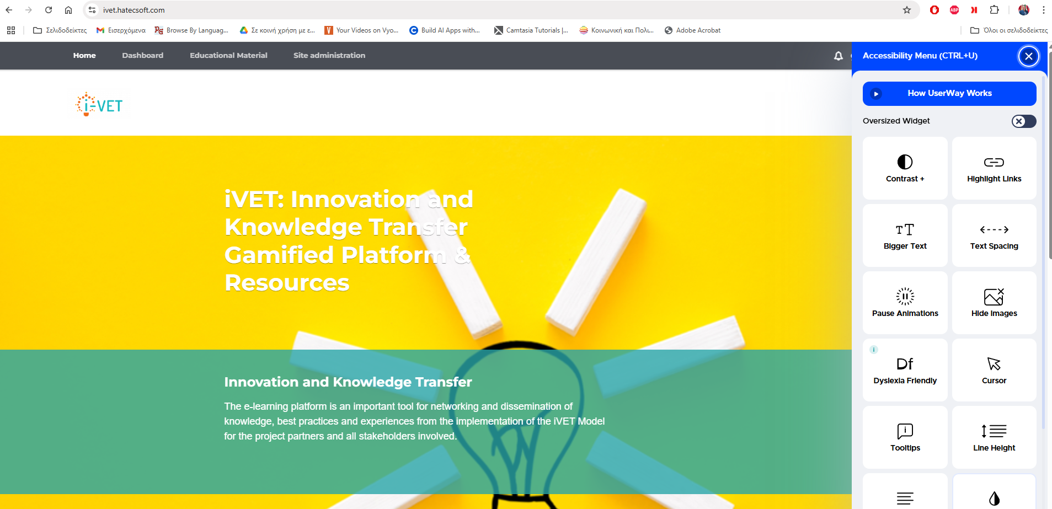Click the saturation droplet icon tile

[994, 492]
